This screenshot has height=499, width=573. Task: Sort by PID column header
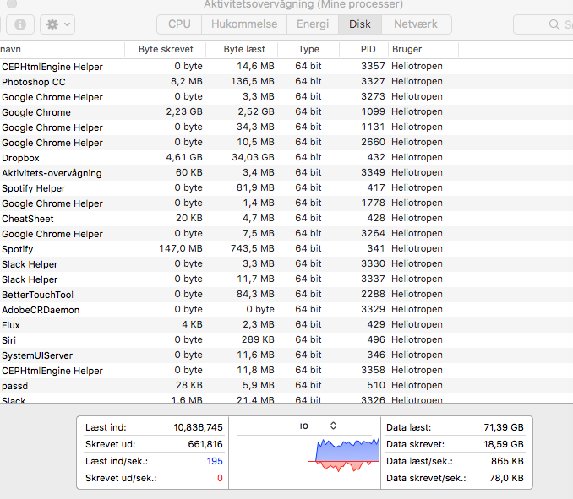[368, 49]
